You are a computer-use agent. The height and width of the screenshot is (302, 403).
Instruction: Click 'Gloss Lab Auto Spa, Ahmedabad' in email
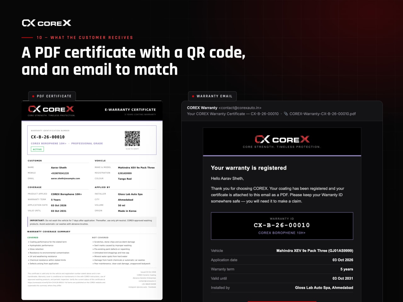[324, 288]
